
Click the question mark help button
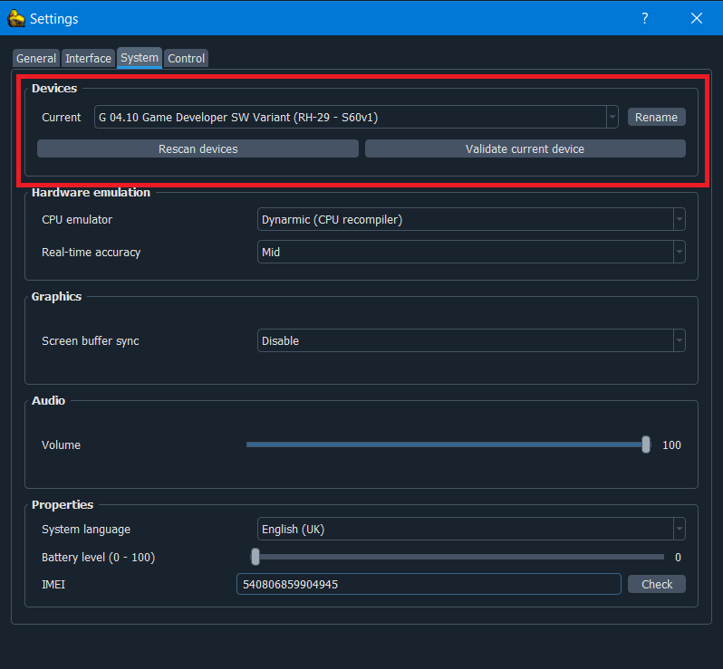point(644,18)
